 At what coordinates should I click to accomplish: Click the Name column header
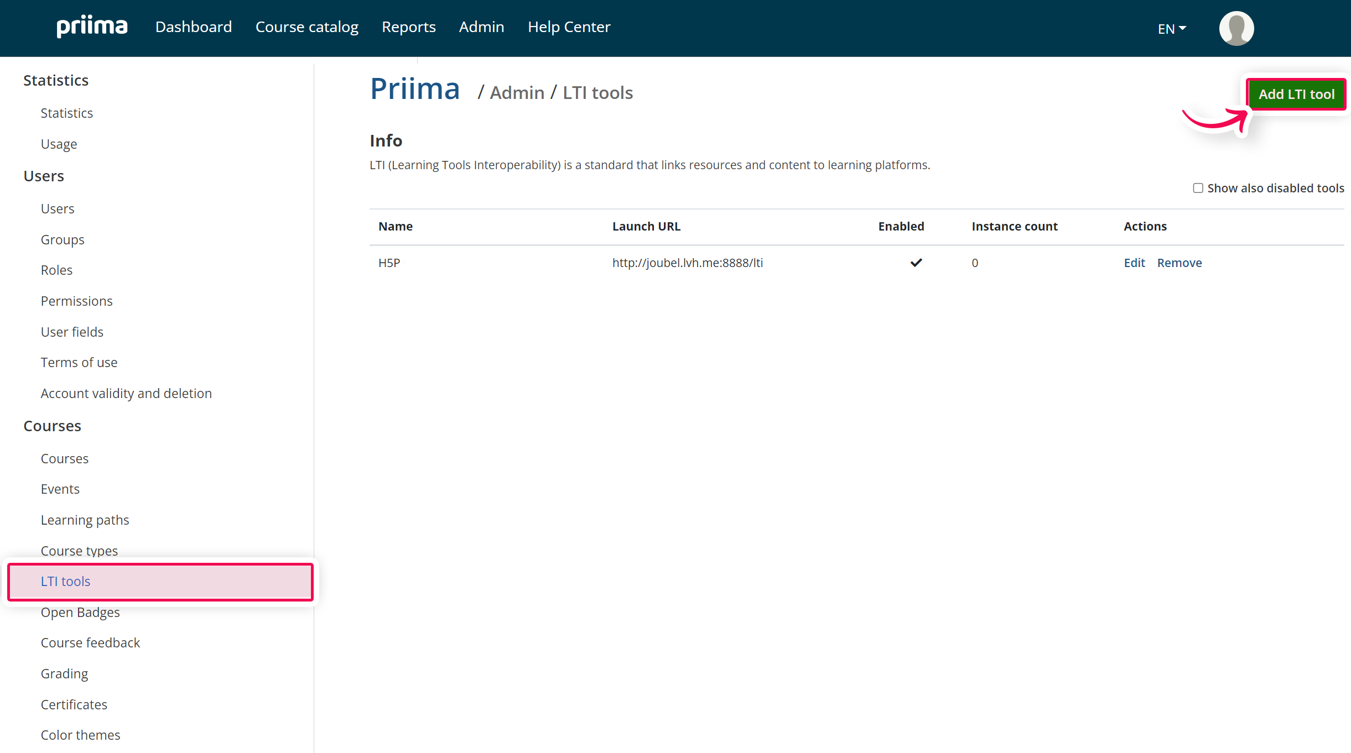pos(396,226)
